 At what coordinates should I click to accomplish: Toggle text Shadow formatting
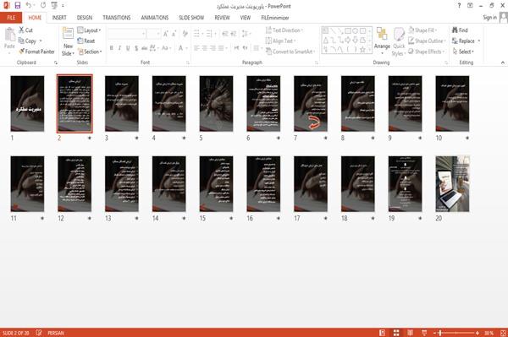tap(136, 48)
